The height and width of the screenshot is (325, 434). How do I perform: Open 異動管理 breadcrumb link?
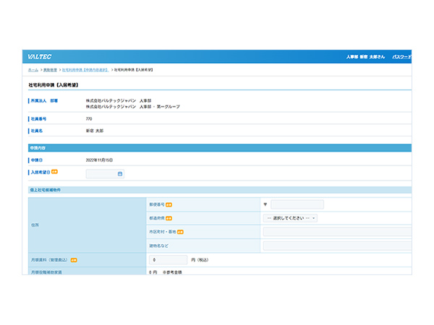51,70
